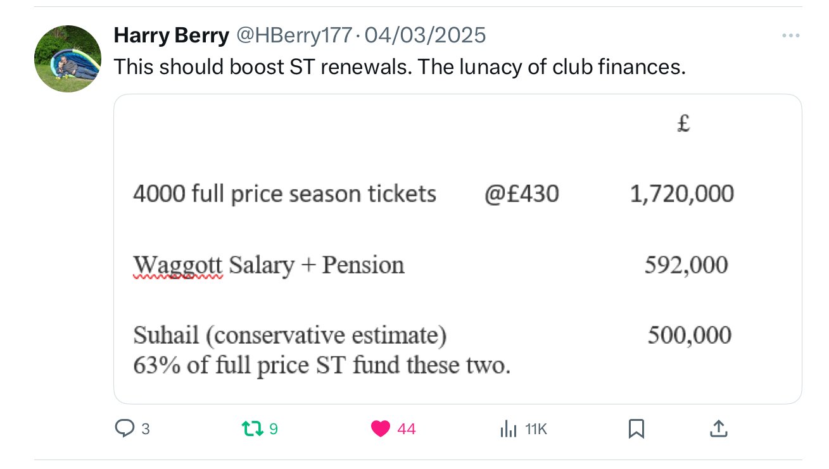
Task: Click the reply count of 3
Action: (x=146, y=430)
